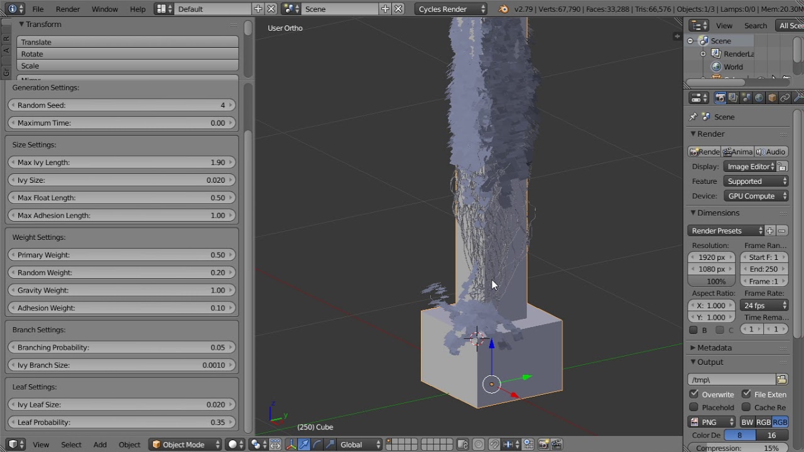Click the Blender logo icon in header
The width and height of the screenshot is (804, 452).
pos(503,9)
